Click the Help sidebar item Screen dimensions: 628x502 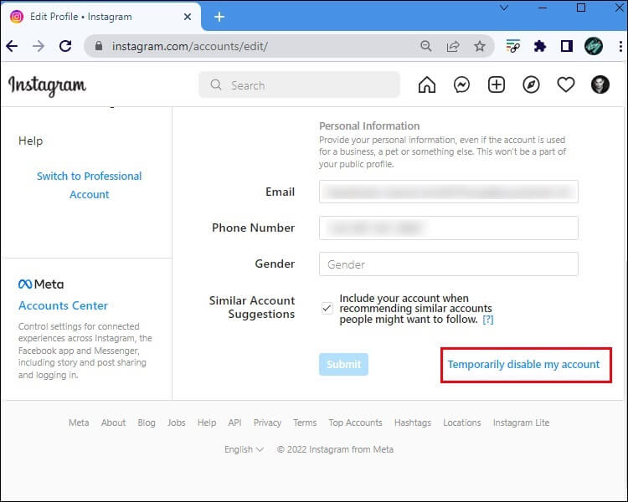click(30, 141)
